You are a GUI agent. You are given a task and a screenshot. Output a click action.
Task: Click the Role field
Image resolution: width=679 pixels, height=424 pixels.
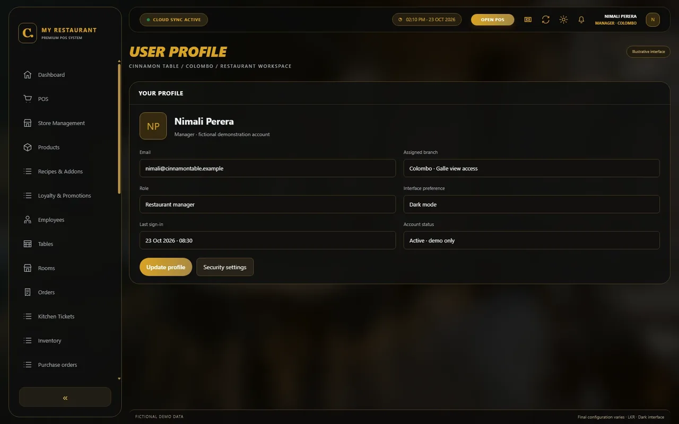(267, 204)
